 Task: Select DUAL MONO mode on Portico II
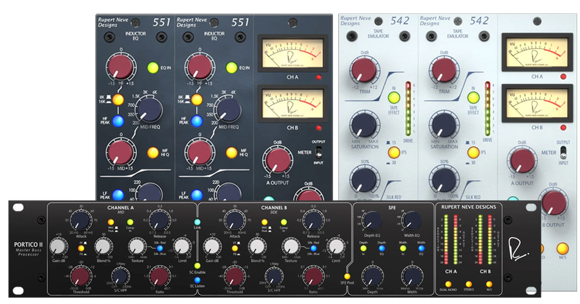coord(449,284)
